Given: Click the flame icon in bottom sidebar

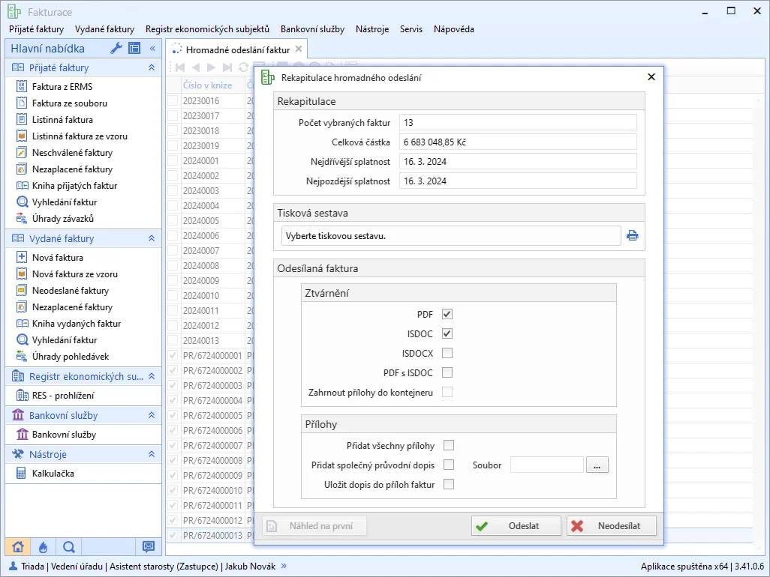Looking at the screenshot, I should tap(43, 547).
